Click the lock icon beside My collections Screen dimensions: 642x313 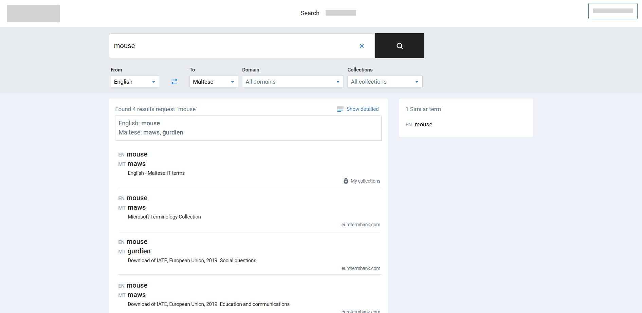click(346, 181)
